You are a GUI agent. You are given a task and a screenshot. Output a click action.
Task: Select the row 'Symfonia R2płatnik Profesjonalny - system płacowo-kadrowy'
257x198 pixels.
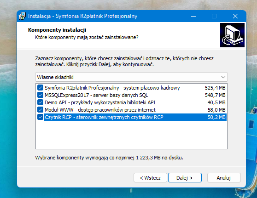tap(131, 88)
